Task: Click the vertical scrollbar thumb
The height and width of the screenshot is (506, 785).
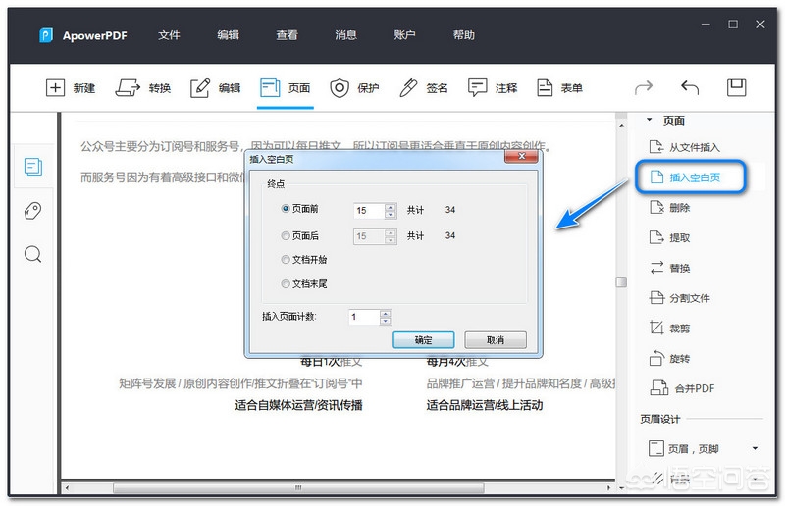Action: [621, 281]
